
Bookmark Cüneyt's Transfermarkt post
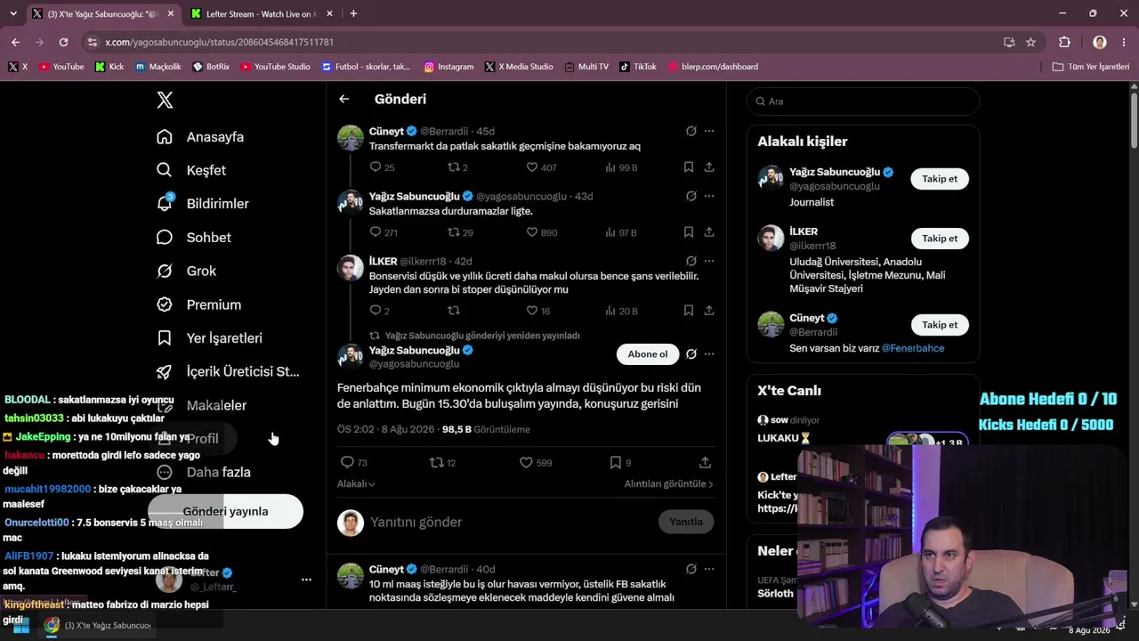click(689, 167)
